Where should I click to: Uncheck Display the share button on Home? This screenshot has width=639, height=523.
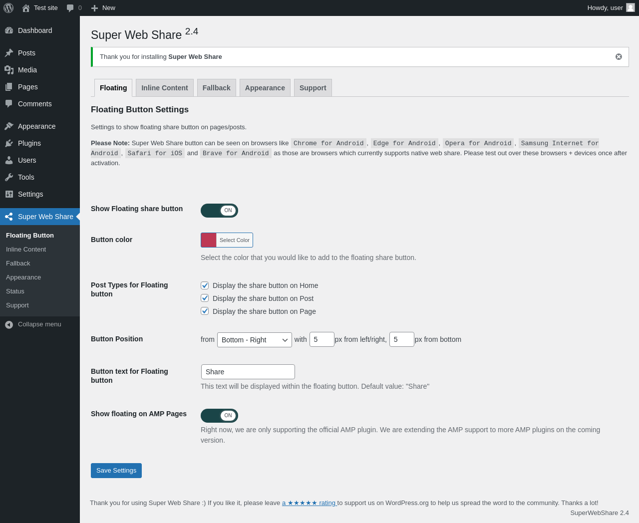click(205, 285)
